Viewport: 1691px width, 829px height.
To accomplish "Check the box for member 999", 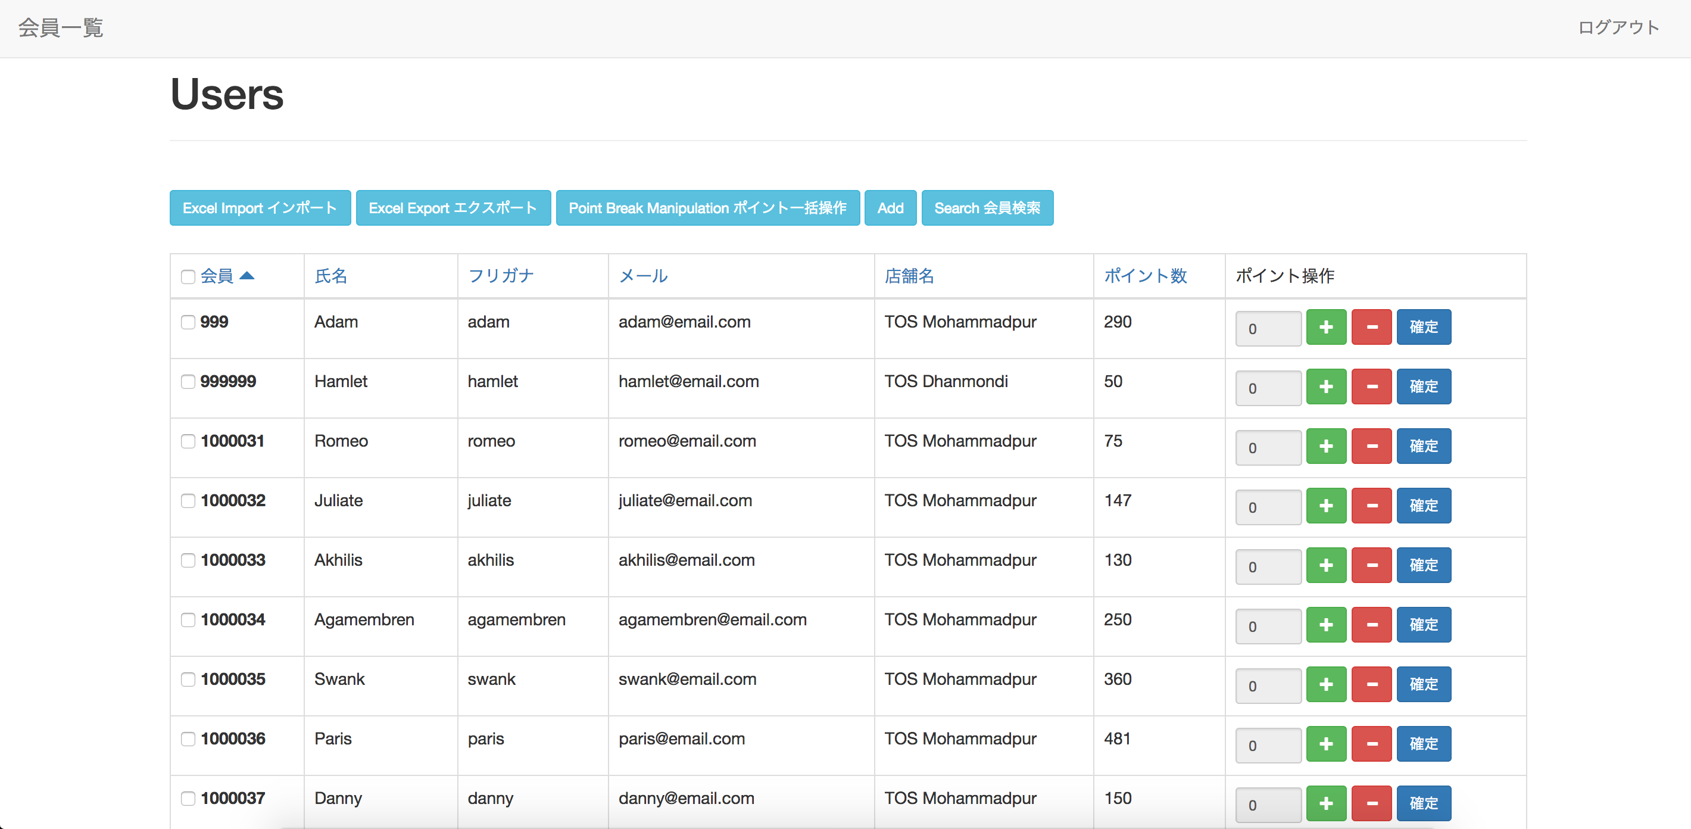I will tap(188, 322).
